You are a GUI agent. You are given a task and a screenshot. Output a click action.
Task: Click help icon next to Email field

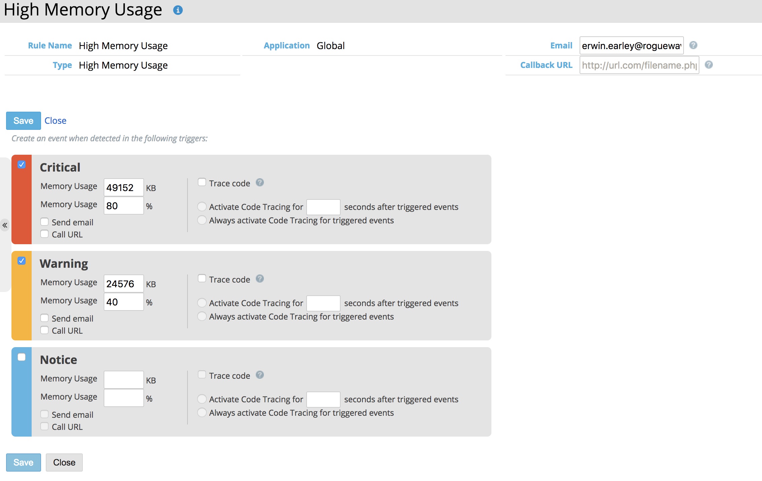coord(693,45)
